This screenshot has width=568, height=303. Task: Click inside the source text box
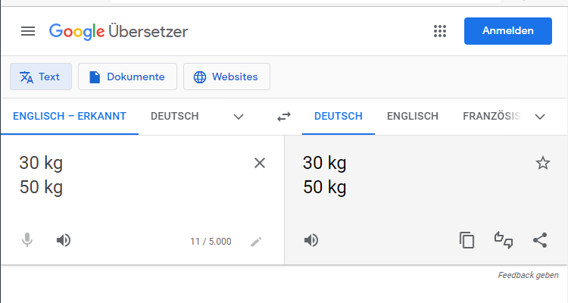tap(134, 181)
